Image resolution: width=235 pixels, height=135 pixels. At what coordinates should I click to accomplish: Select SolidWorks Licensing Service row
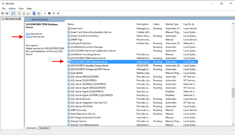pyautogui.click(x=132, y=54)
